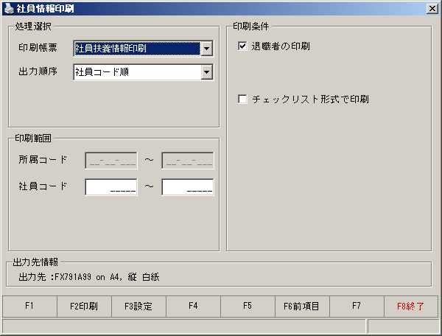Screen dimensions: 442x336
Task: Click the printer icon in the title bar
Action: coord(9,8)
